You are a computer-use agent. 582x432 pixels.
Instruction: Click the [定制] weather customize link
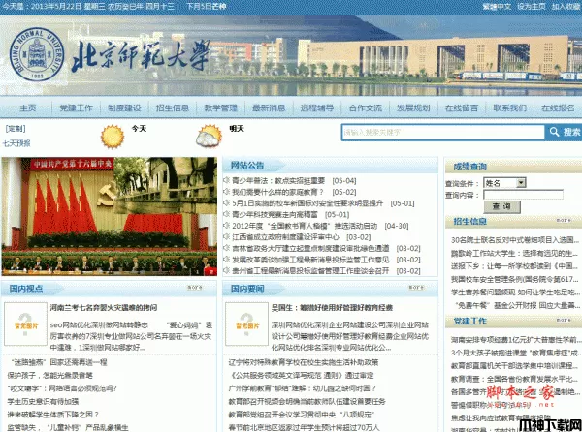click(x=16, y=129)
